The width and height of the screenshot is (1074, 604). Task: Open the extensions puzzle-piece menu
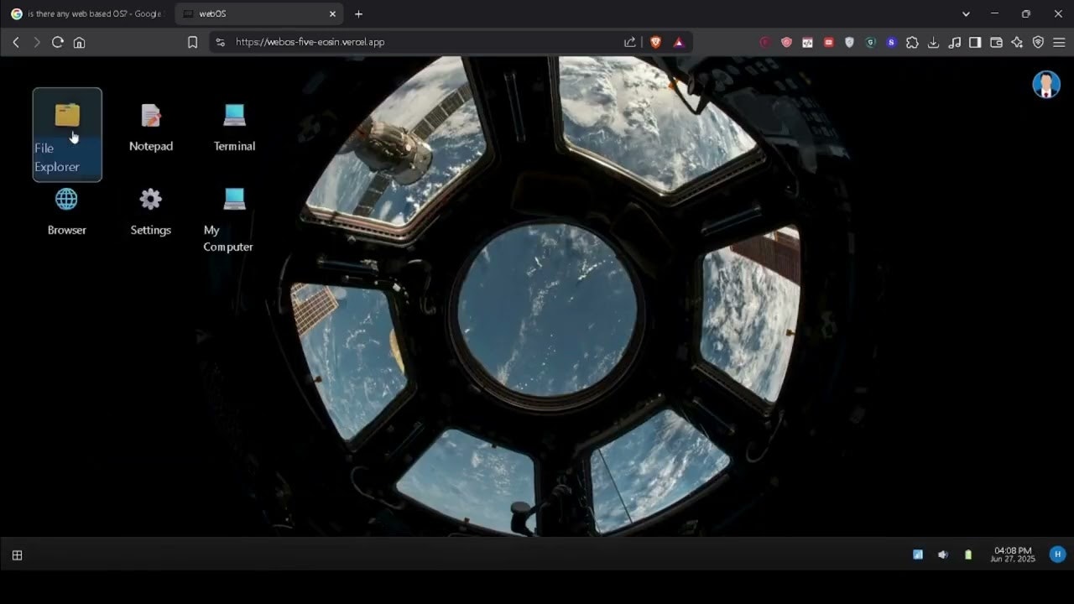(912, 42)
